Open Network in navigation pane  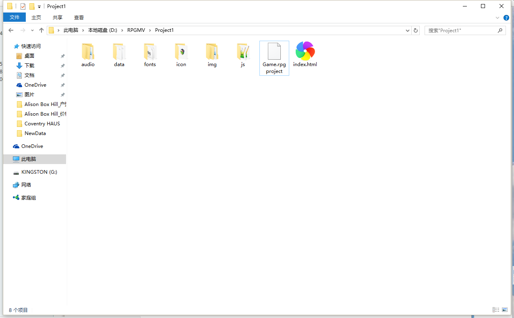(x=22, y=185)
